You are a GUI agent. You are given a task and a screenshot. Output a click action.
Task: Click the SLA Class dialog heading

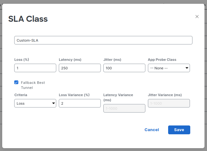click(28, 19)
